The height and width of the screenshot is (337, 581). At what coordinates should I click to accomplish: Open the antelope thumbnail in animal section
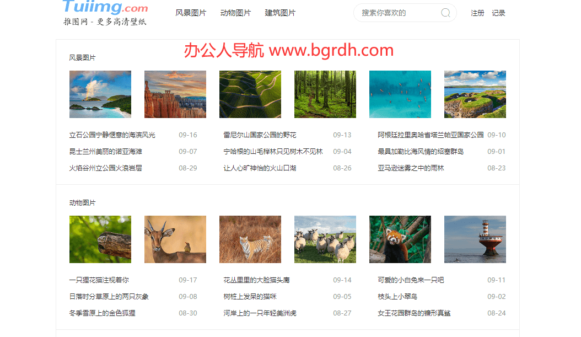click(175, 239)
